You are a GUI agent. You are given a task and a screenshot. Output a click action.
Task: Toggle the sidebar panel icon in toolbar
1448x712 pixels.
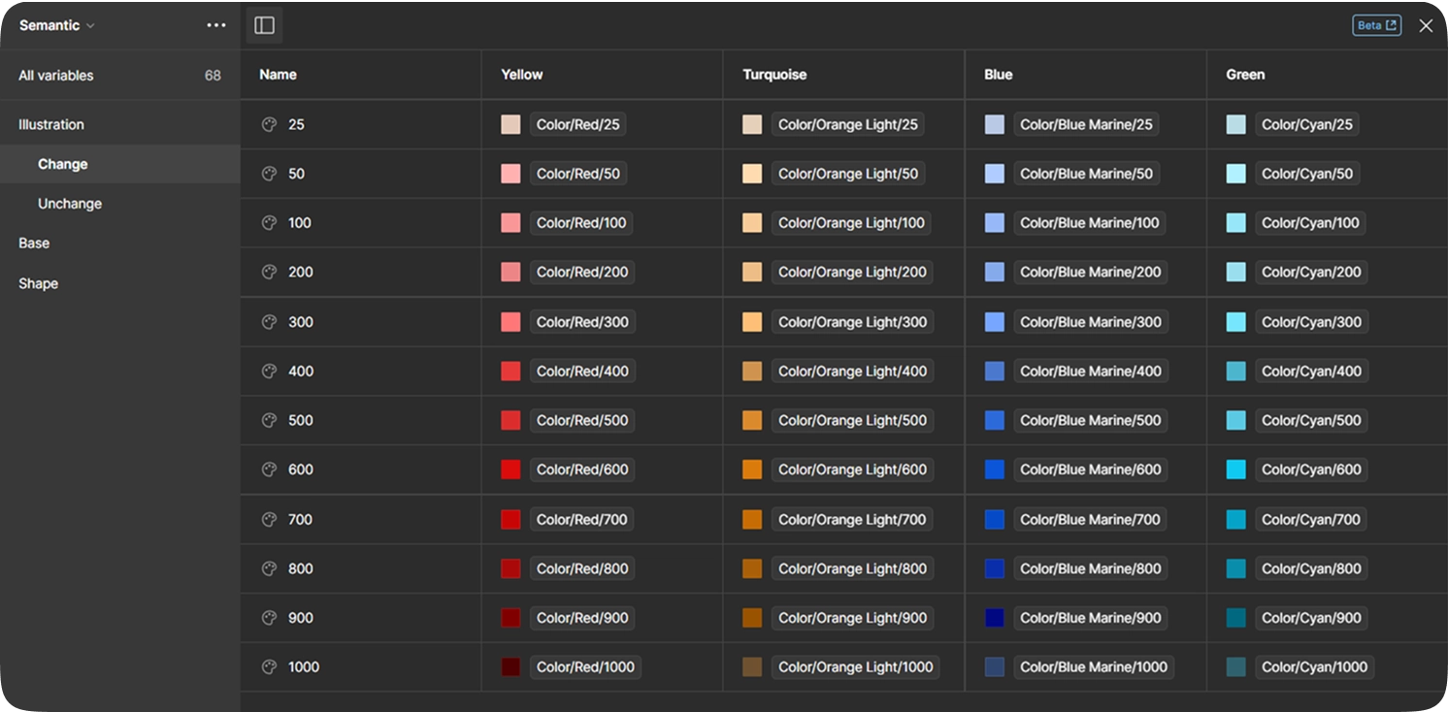coord(264,24)
